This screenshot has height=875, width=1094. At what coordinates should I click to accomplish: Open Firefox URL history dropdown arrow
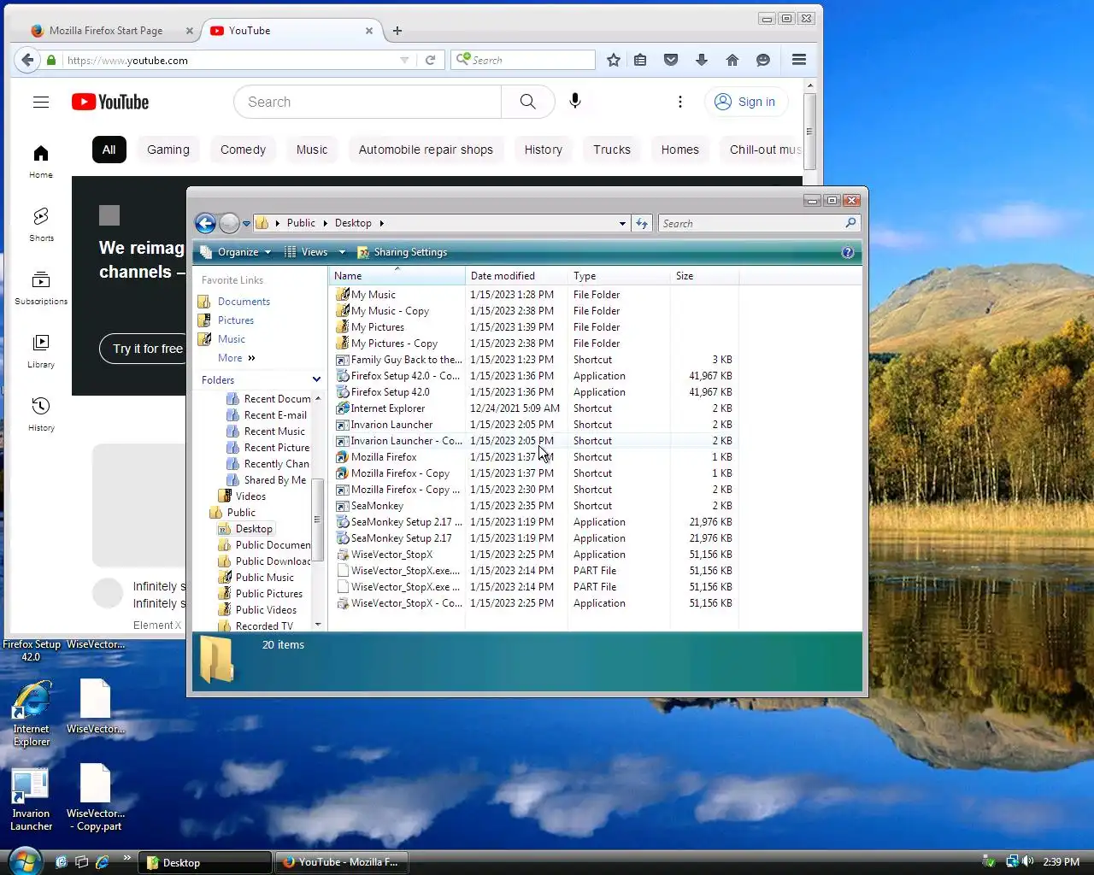coord(404,60)
